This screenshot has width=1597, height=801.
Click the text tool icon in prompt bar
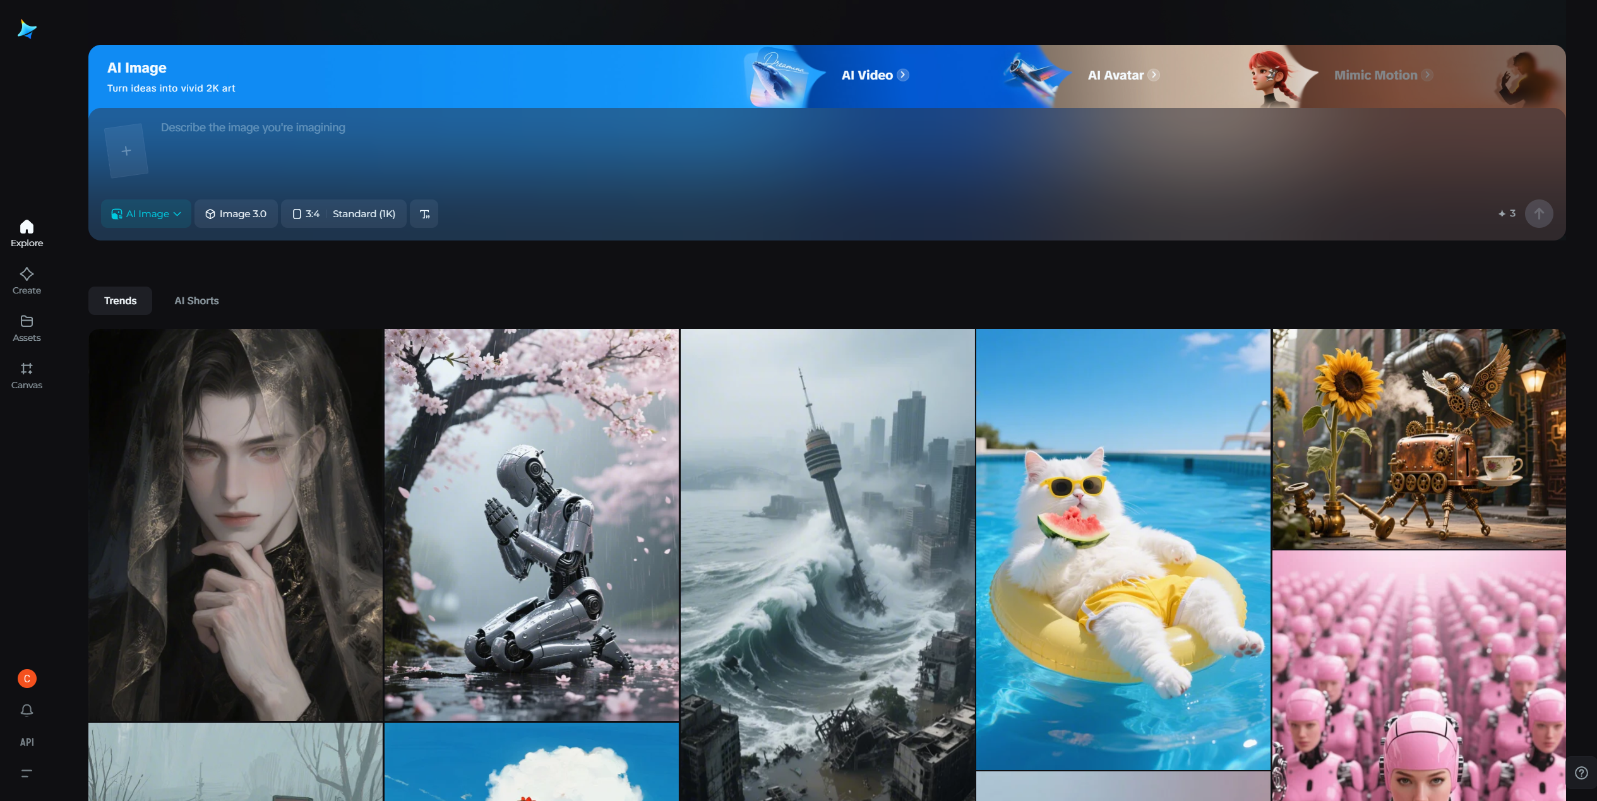[424, 214]
